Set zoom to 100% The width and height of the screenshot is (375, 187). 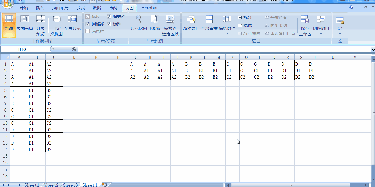tap(154, 23)
